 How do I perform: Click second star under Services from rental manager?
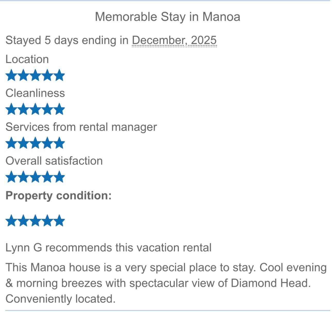point(23,143)
